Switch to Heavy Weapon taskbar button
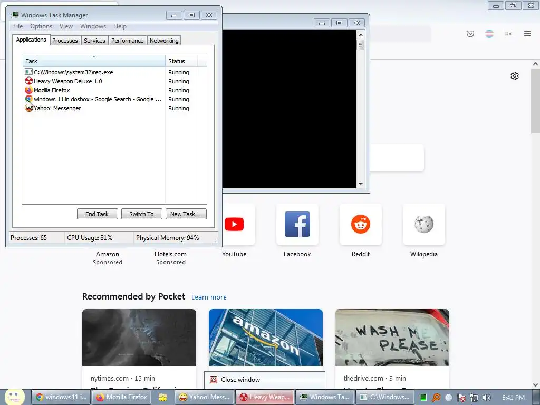Screen dimensions: 540x405 [x=265, y=397]
